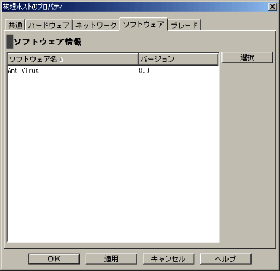Open help with ヘルプ button

pyautogui.click(x=225, y=258)
